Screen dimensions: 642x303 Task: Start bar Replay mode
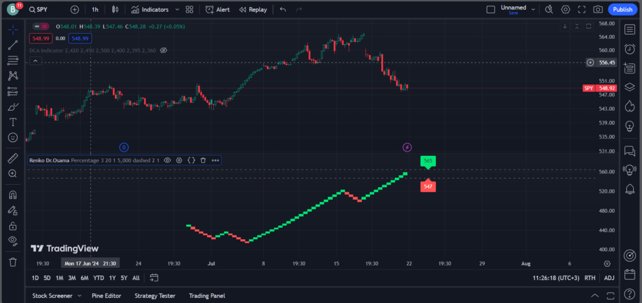coord(253,9)
